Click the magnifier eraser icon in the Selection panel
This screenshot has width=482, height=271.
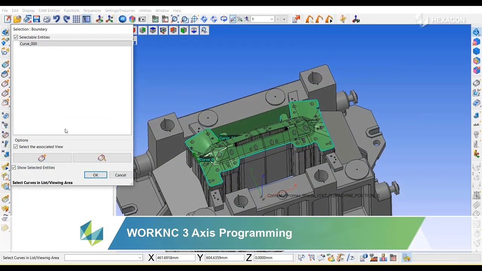102,158
